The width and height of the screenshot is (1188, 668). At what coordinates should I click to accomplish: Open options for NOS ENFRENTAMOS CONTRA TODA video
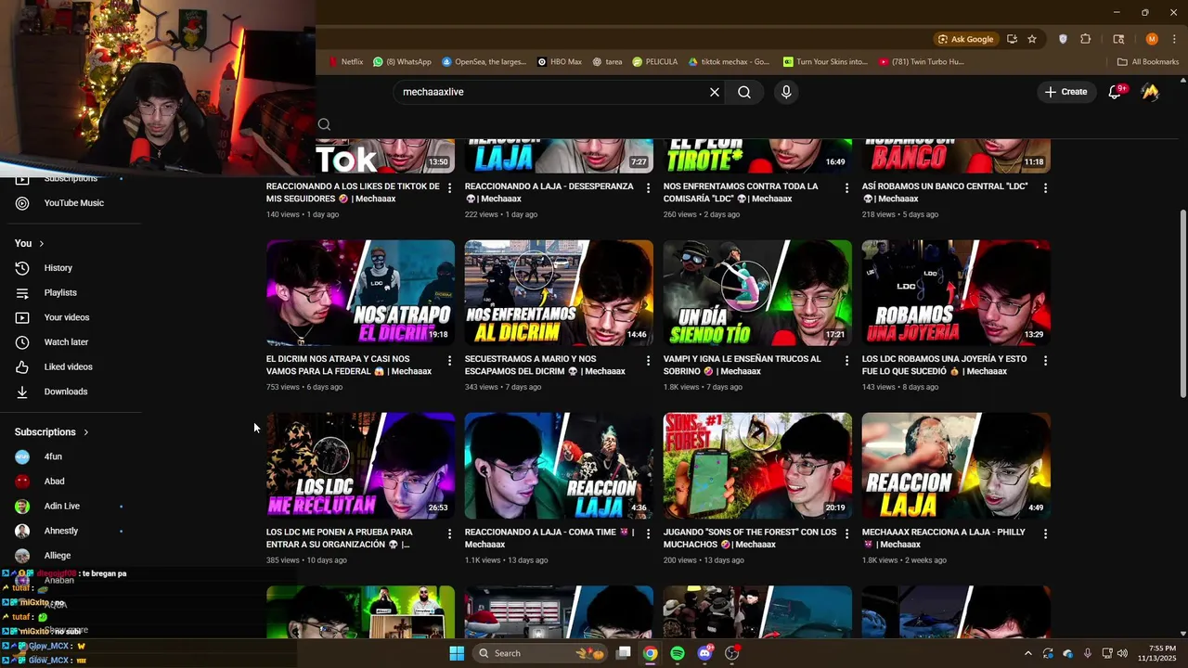click(x=846, y=187)
